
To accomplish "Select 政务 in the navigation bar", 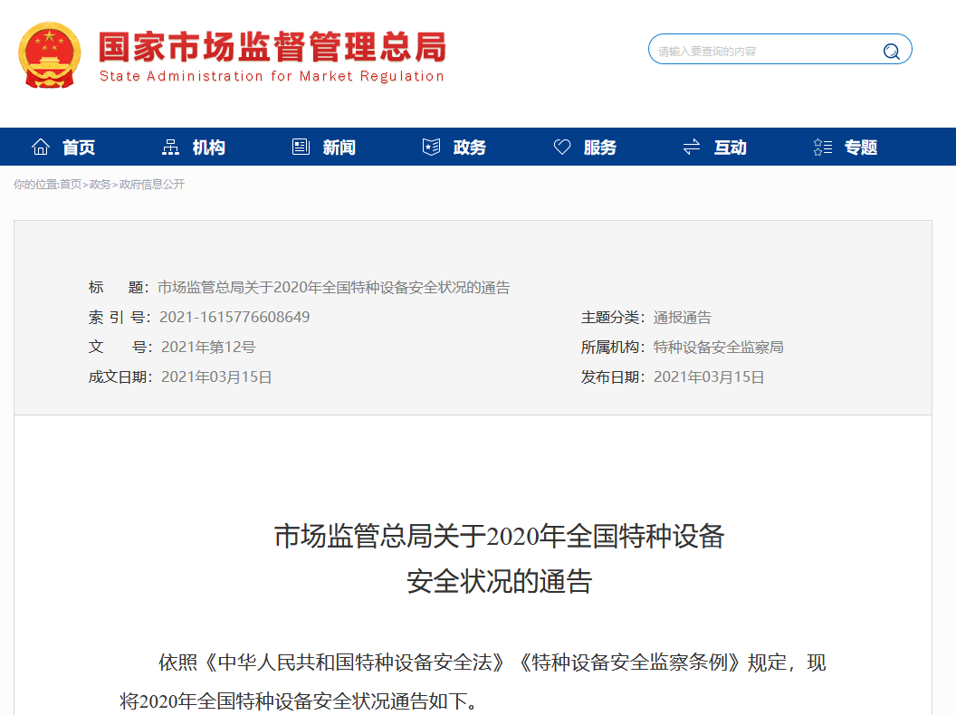I will [470, 148].
